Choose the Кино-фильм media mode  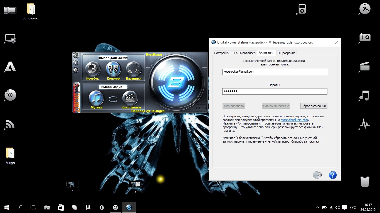130,98
